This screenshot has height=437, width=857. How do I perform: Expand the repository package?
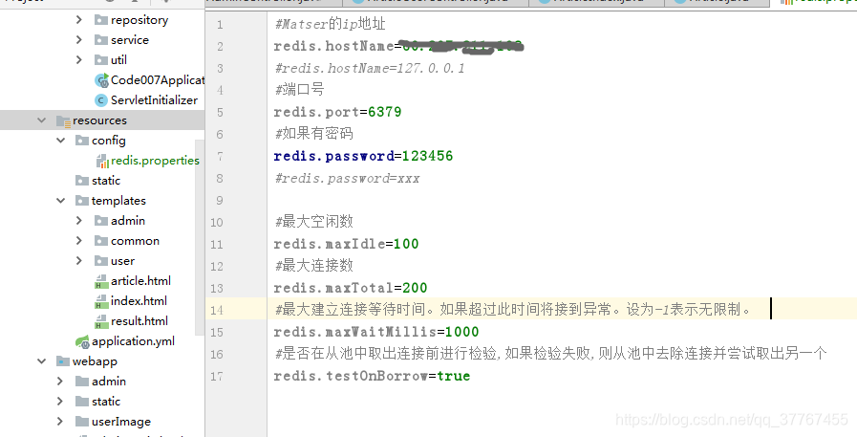(x=79, y=20)
